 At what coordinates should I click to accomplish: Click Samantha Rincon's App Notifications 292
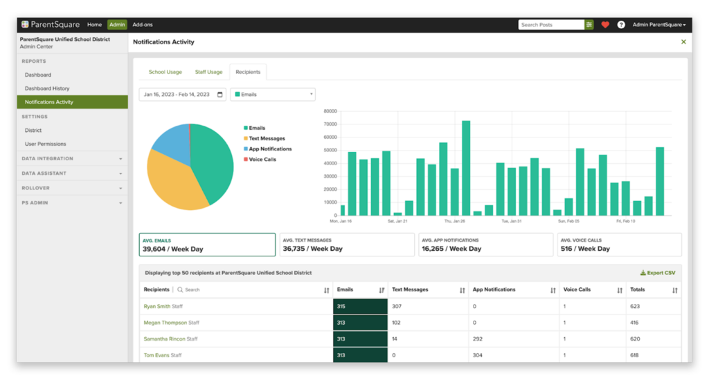478,339
